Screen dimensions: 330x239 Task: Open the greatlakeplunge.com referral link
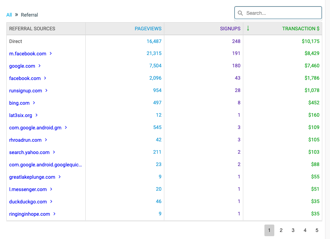tap(32, 177)
